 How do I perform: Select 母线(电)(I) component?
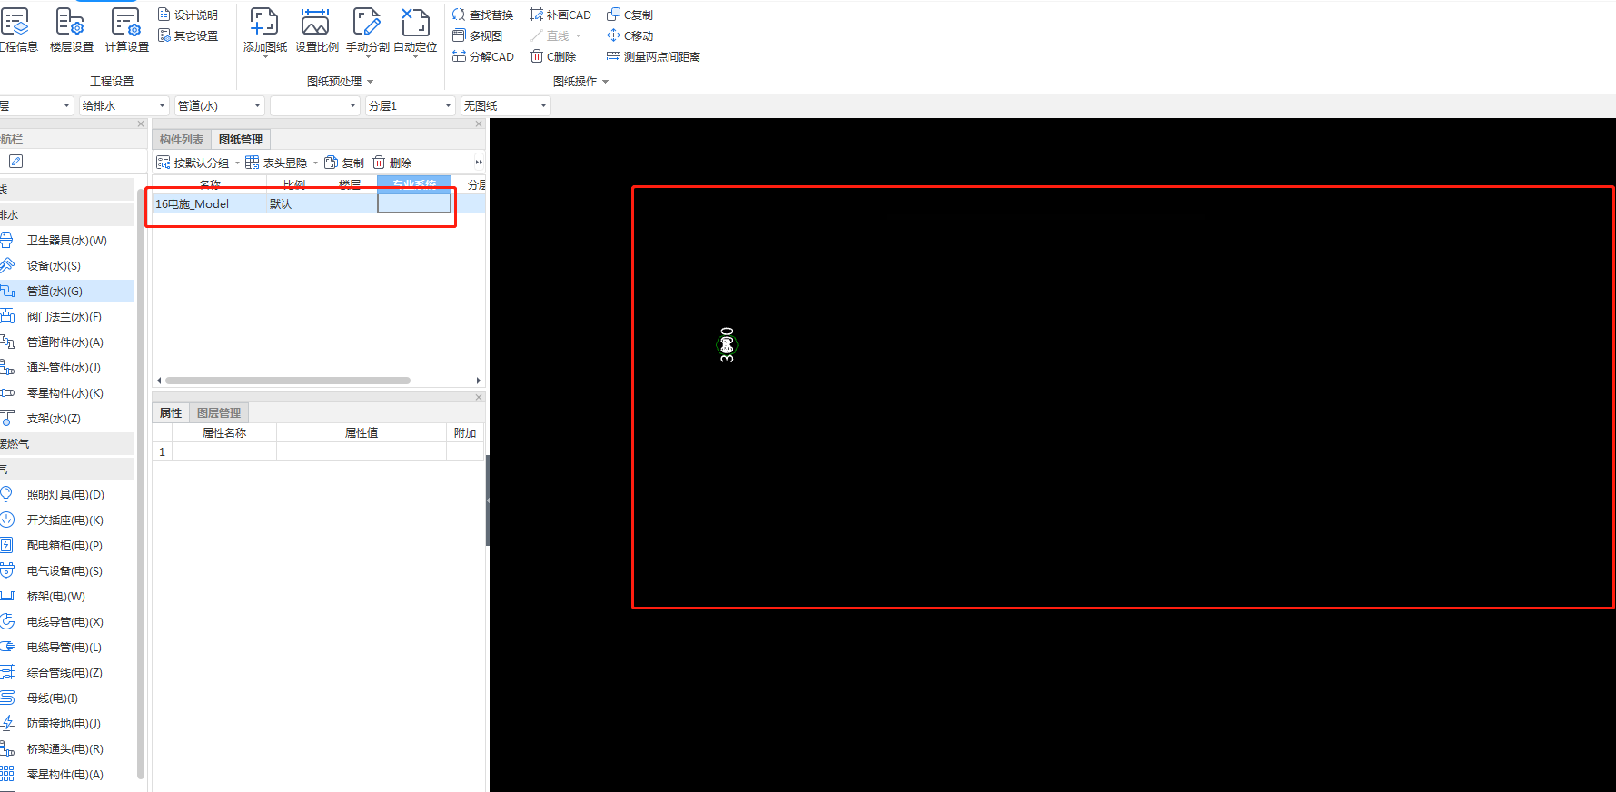point(67,698)
